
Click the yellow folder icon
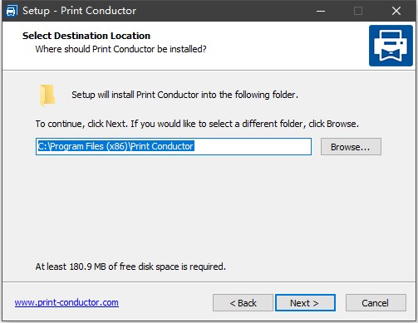[47, 95]
